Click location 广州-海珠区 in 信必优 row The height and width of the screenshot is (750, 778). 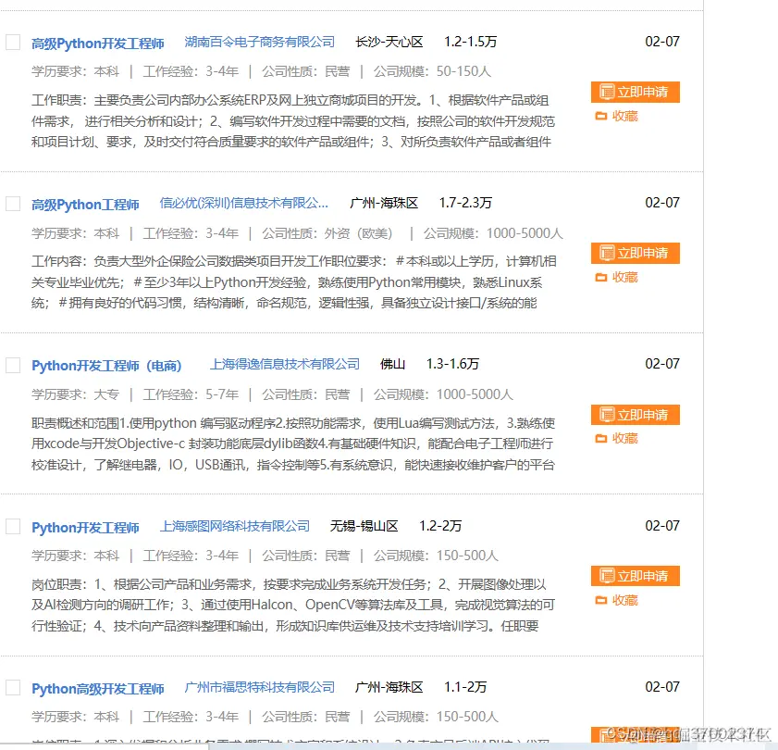tap(384, 203)
